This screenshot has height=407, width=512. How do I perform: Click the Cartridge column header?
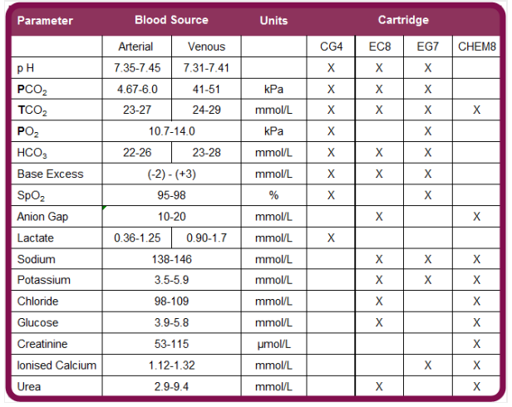[403, 20]
